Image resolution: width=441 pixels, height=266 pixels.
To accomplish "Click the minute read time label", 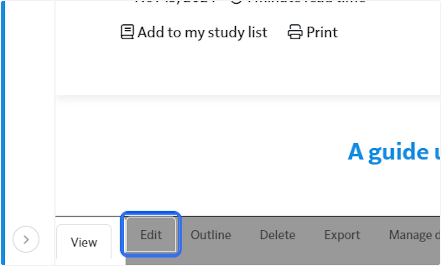I will (301, 2).
